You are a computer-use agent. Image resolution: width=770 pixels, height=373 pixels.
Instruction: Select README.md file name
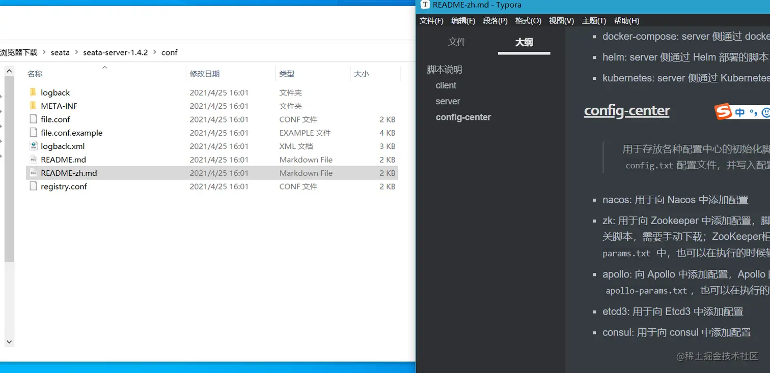[x=64, y=160]
